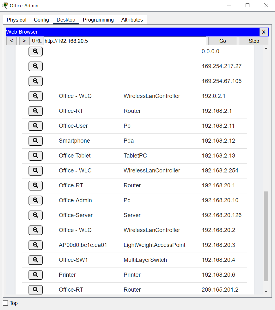Inspect AP00d0.bc1c.ea01 via its magnifier icon

(x=35, y=245)
